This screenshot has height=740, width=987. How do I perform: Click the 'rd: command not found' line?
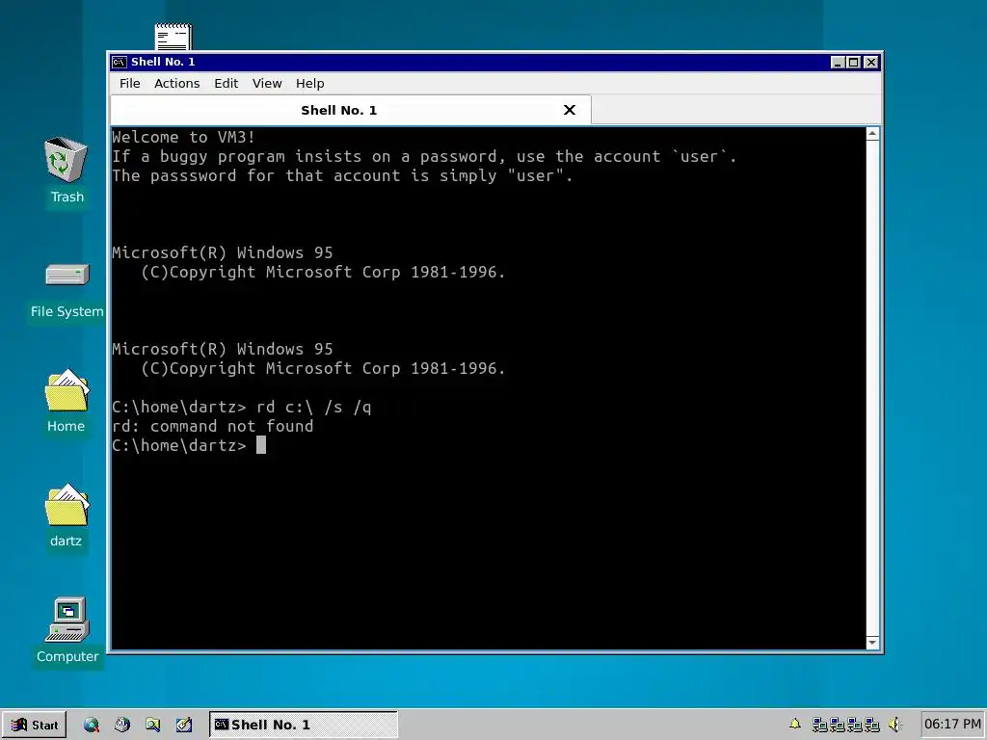coord(213,427)
